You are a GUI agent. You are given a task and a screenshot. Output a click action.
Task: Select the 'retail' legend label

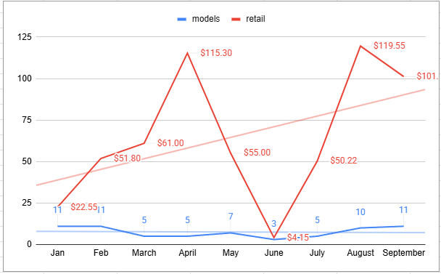click(x=255, y=19)
